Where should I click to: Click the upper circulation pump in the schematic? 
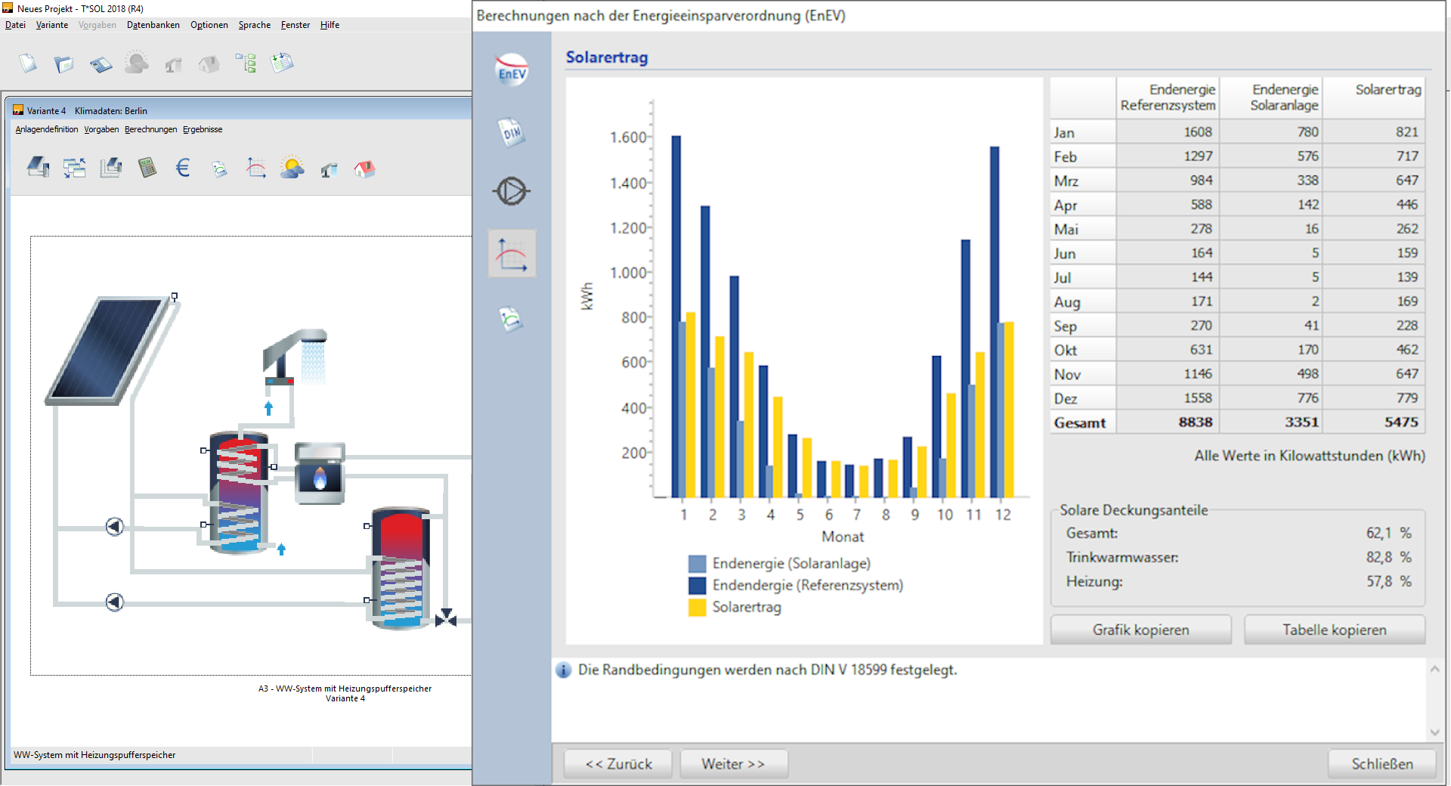[114, 526]
